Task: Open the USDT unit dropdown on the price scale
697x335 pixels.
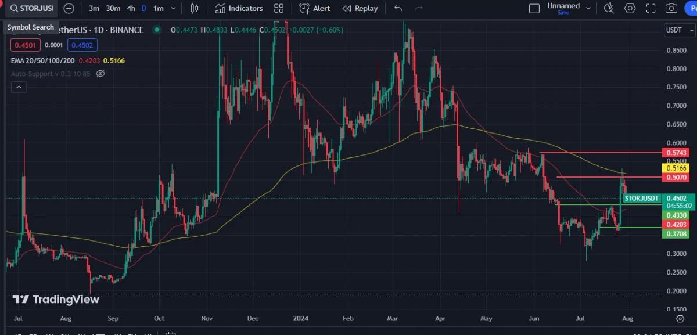Action: click(678, 30)
